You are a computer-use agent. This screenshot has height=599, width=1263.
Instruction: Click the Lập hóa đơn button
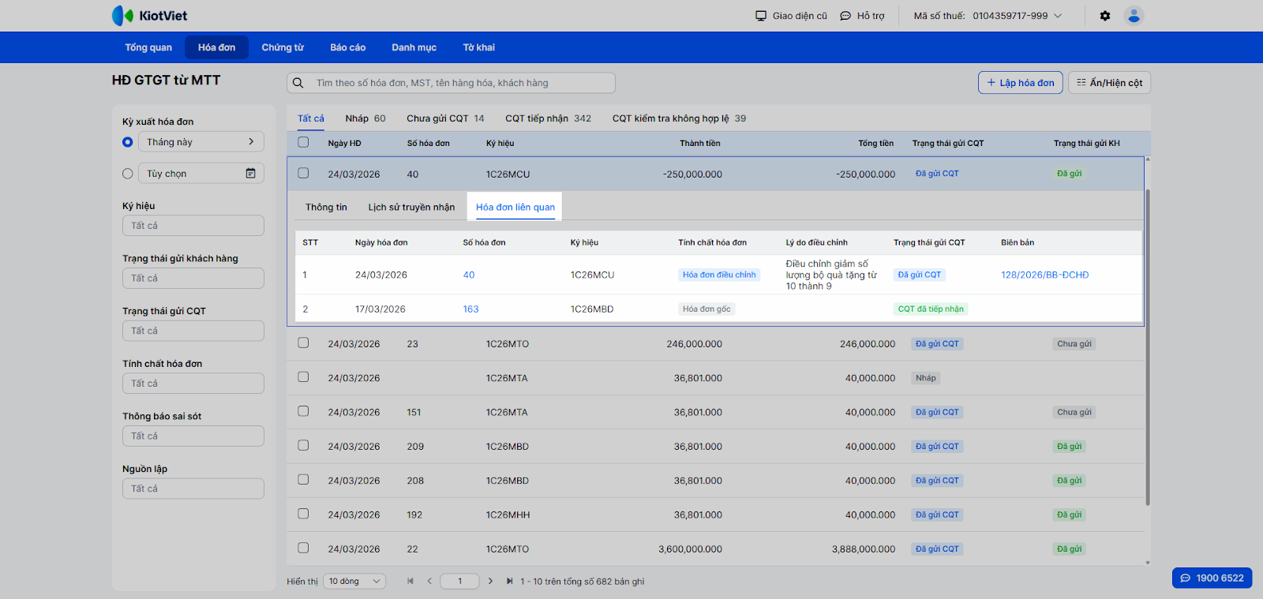coord(1020,83)
